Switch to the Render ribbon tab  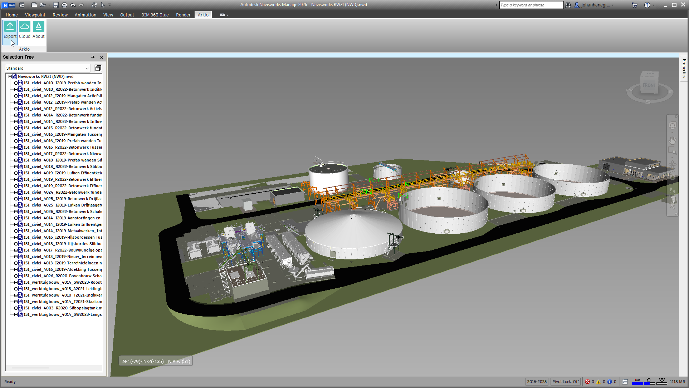click(x=183, y=15)
